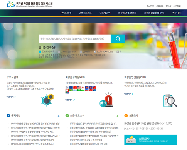Select trending search glycerin
Image resolution: width=187 pixels, height=150 pixels.
tap(86, 51)
